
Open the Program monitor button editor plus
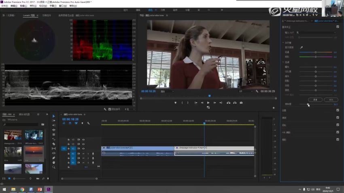coord(274,108)
